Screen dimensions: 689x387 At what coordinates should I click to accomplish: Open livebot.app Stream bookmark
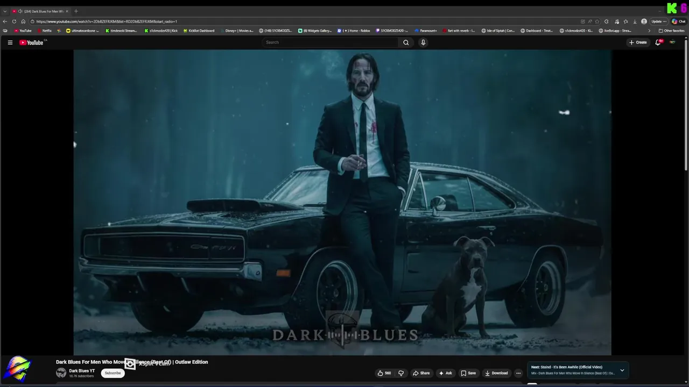615,31
